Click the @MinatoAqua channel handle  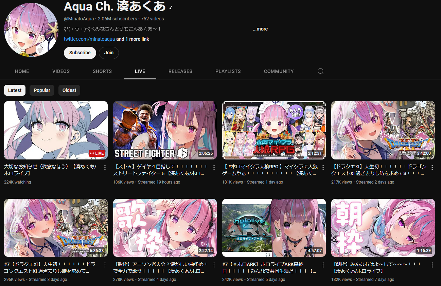[79, 19]
